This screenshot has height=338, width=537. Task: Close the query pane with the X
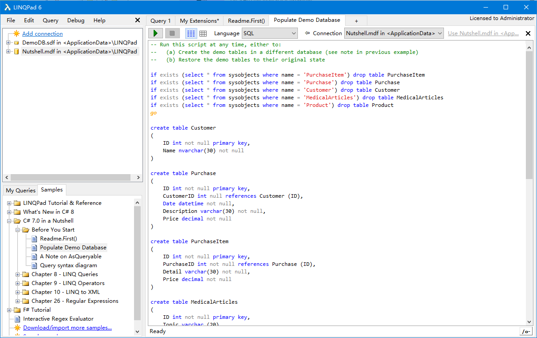pos(528,33)
